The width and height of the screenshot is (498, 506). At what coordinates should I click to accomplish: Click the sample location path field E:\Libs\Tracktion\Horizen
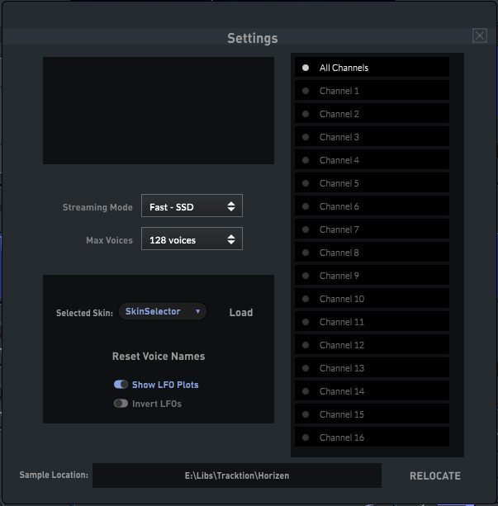click(x=237, y=475)
